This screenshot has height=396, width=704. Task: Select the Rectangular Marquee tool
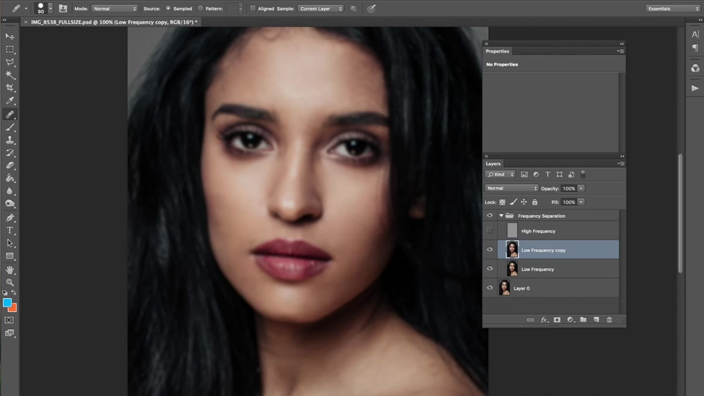10,50
